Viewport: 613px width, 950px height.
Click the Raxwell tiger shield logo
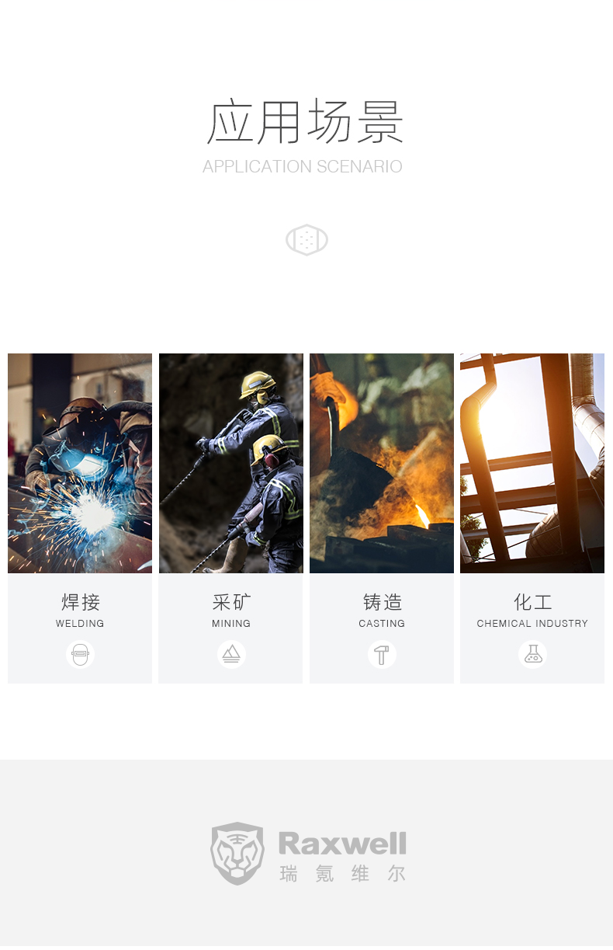click(237, 854)
